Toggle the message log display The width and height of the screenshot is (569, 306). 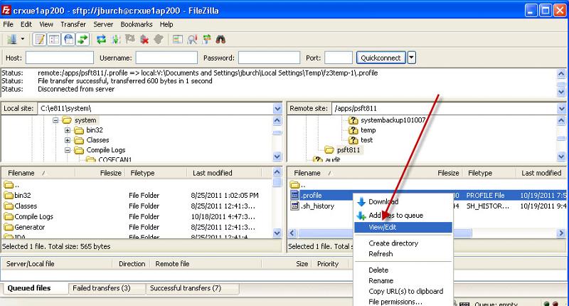pyautogui.click(x=40, y=39)
